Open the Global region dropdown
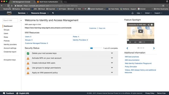Viewport: 169px width, 95px height. [148, 13]
